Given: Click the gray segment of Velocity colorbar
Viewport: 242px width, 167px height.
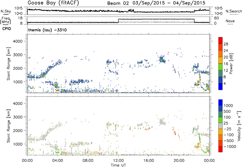Looking at the screenshot, I should pos(221,126).
